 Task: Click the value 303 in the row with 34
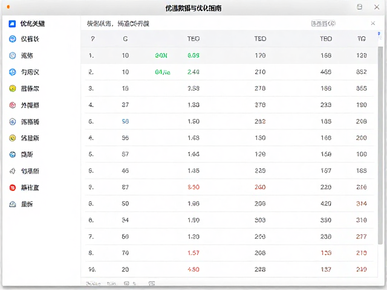click(x=260, y=220)
